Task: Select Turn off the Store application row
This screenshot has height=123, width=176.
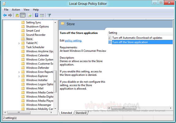Action: [x=142, y=42]
